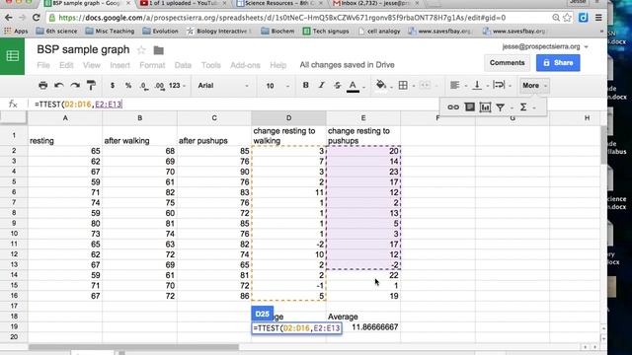Screen dimensions: 632x355
Task: Switch to the Science Resources tab
Action: pyautogui.click(x=277, y=3)
